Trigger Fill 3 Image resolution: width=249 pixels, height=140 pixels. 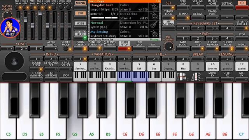tap(168, 59)
